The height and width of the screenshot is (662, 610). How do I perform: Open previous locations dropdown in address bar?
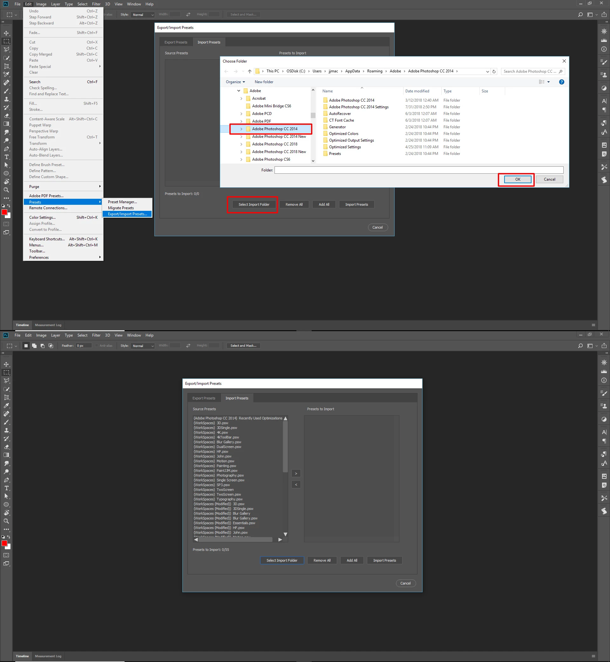point(487,71)
